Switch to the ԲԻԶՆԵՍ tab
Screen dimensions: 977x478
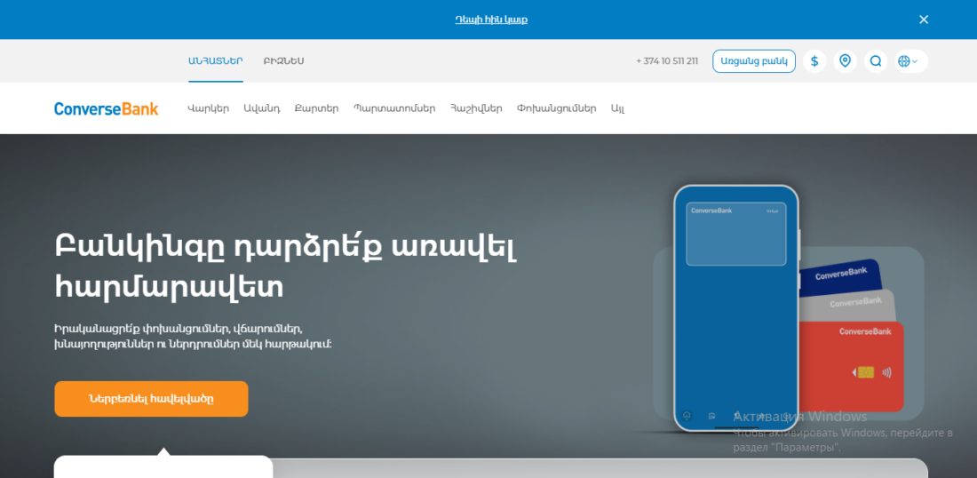pos(283,61)
